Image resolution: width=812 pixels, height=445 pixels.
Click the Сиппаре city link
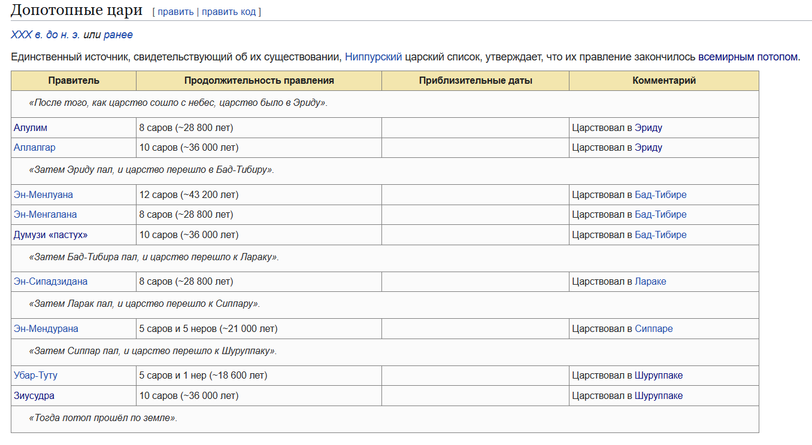pos(654,328)
